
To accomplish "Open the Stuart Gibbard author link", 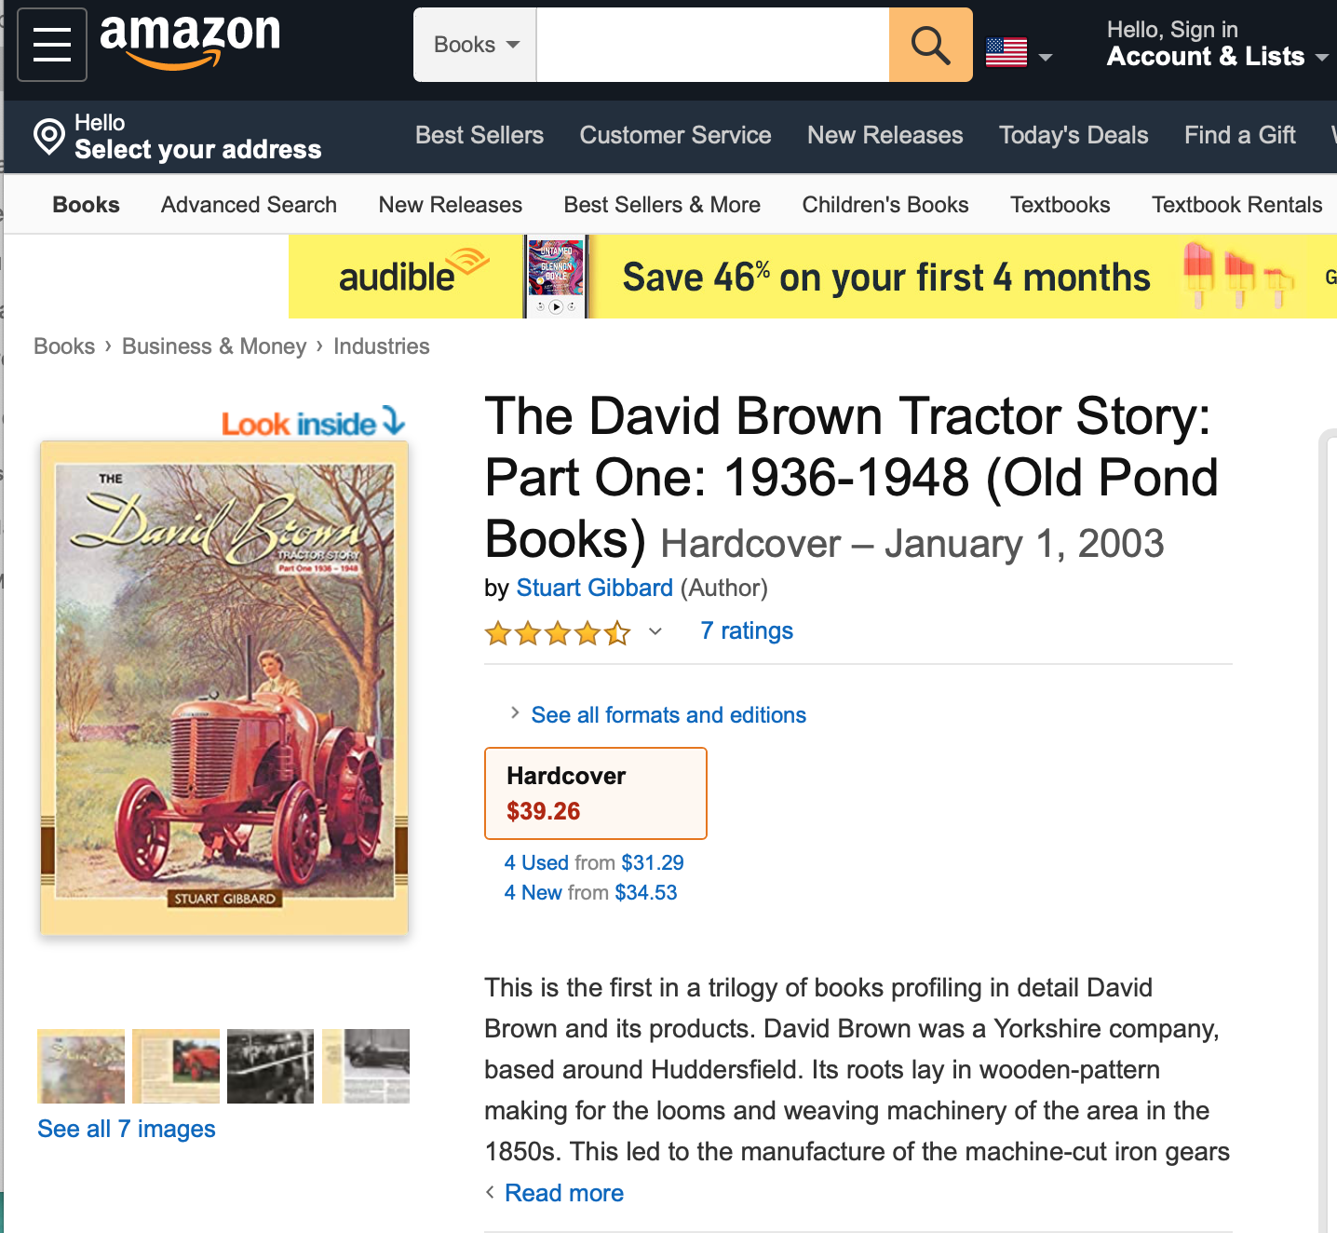I will (594, 588).
